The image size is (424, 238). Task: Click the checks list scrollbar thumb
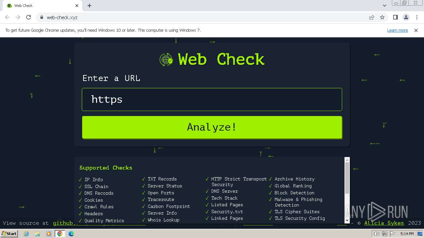coord(347,178)
